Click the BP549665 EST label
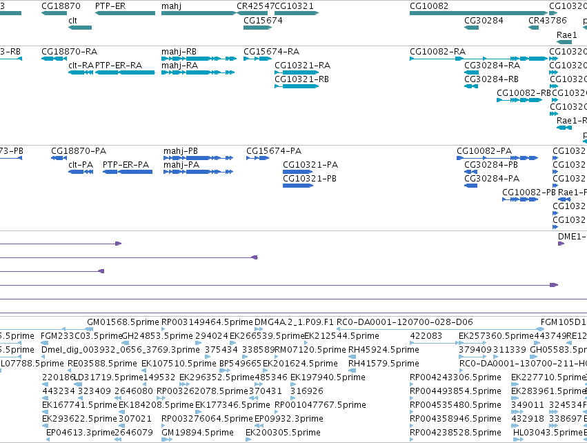The height and width of the screenshot is (443, 587). pyautogui.click(x=240, y=364)
